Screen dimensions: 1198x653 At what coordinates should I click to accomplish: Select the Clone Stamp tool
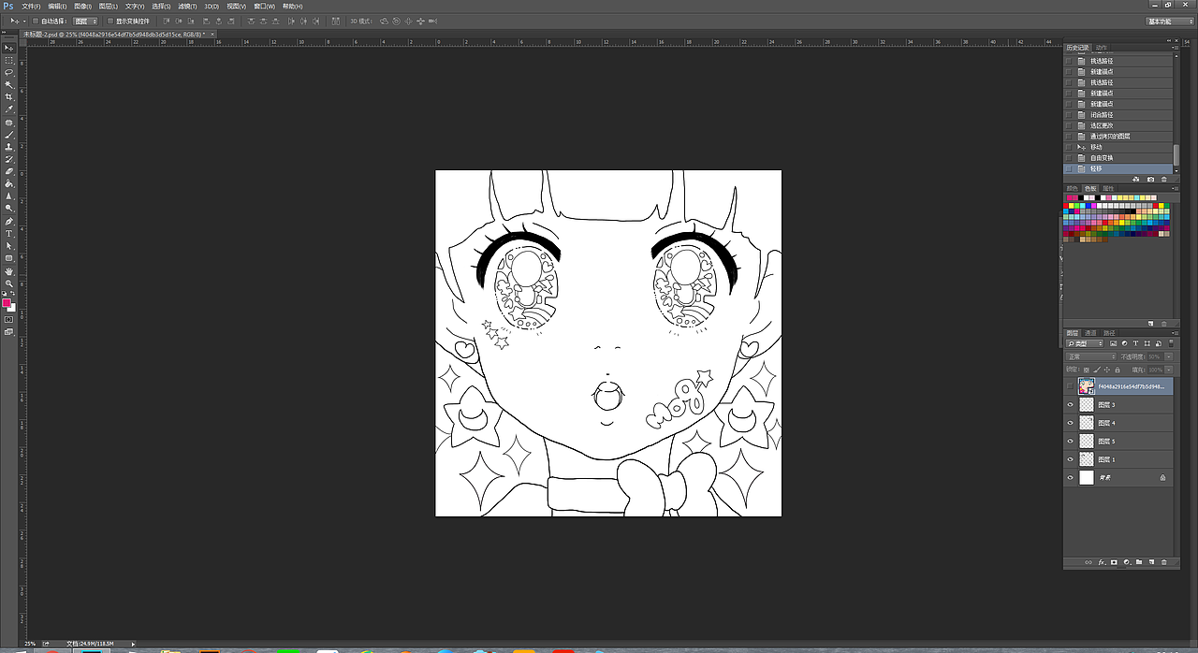tap(8, 148)
